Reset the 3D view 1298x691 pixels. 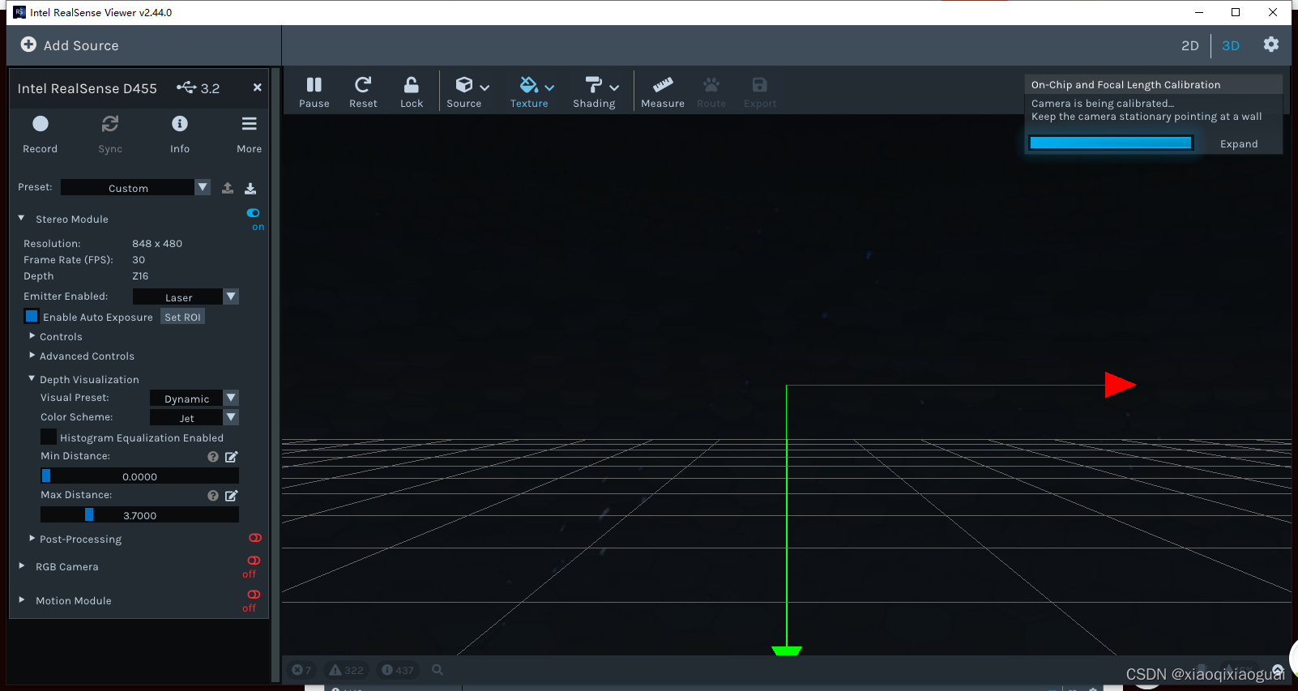[363, 92]
